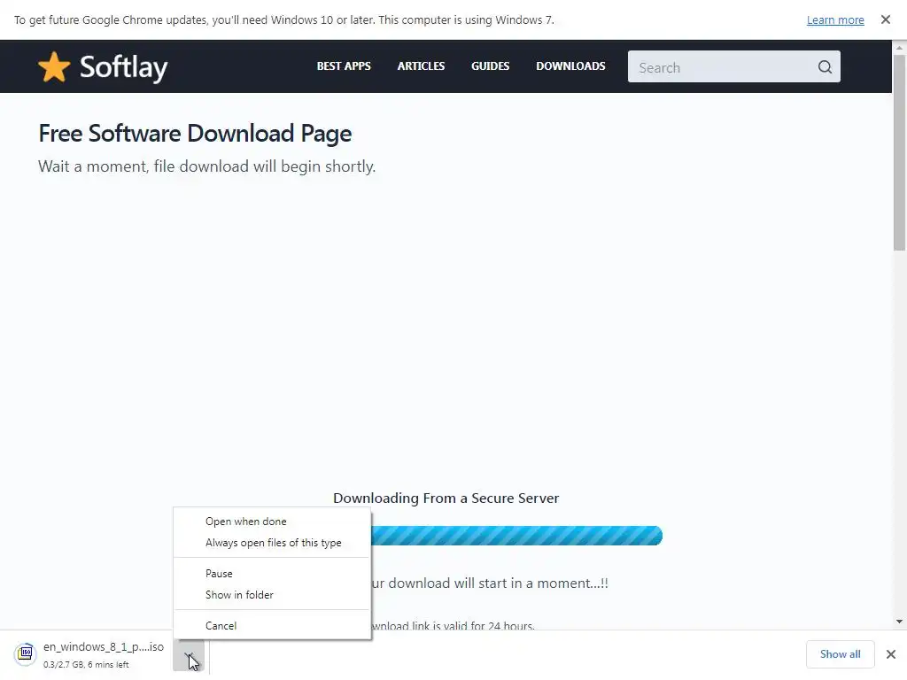Select Show in folder
Viewport: 907px width, 680px height.
click(272, 595)
